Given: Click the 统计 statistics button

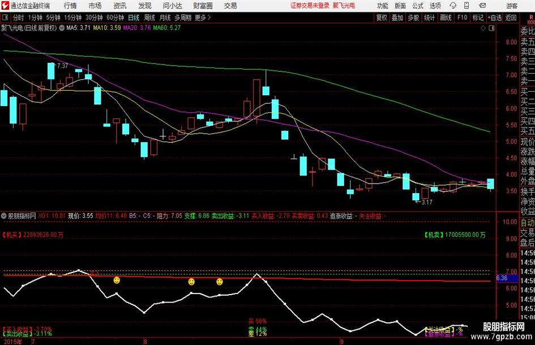Looking at the screenshot, I should pyautogui.click(x=429, y=18).
